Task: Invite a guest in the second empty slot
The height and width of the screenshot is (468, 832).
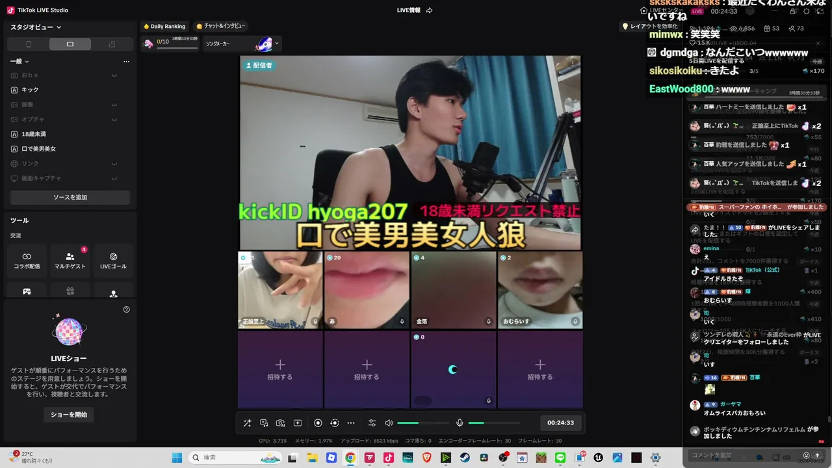Action: 367,369
